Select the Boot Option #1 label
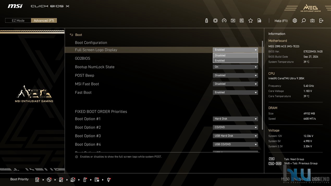The image size is (331, 186). click(88, 119)
